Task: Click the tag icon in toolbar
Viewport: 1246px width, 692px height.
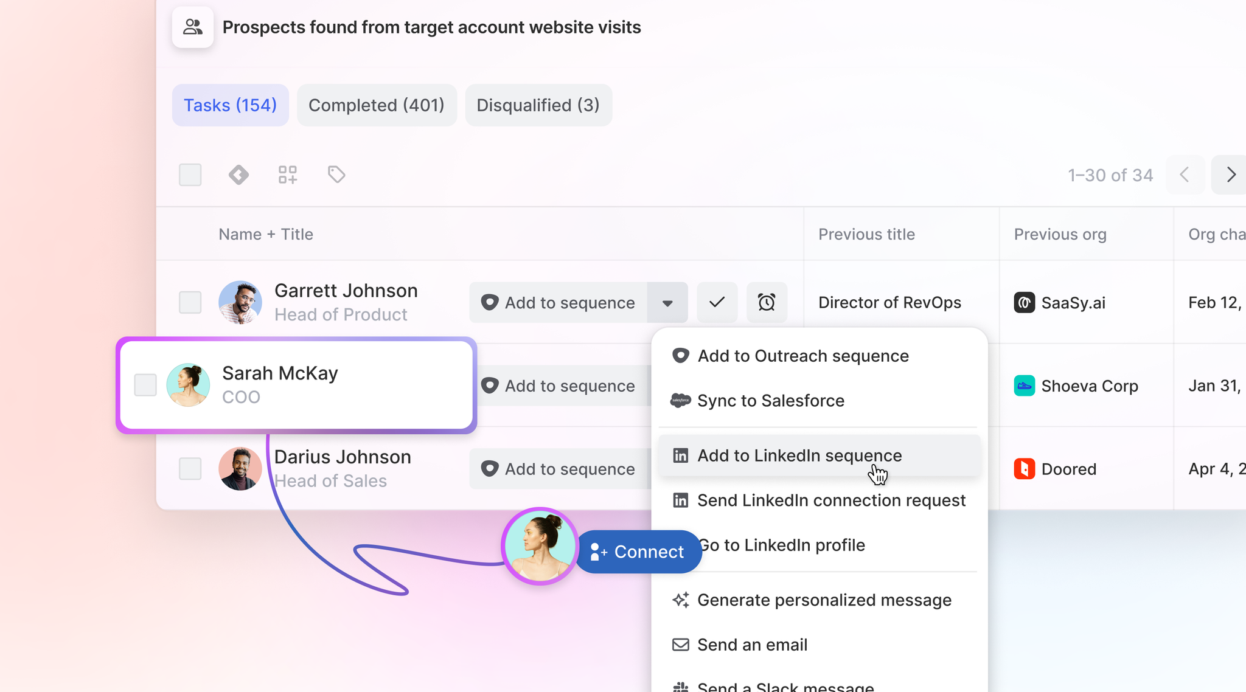Action: [x=336, y=175]
